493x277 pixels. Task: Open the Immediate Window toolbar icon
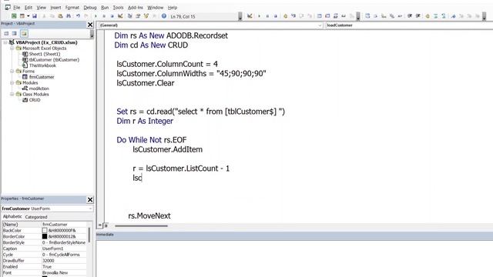327,16
